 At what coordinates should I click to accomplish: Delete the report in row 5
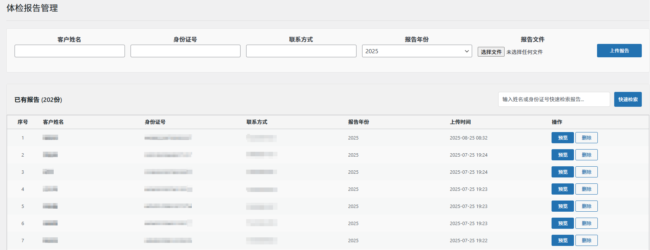(586, 206)
